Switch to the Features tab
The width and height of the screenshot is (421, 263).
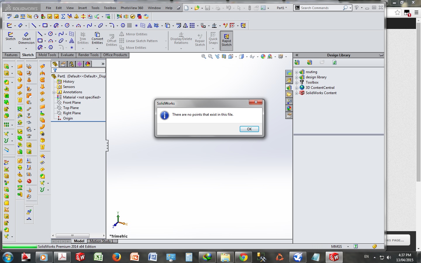point(11,55)
